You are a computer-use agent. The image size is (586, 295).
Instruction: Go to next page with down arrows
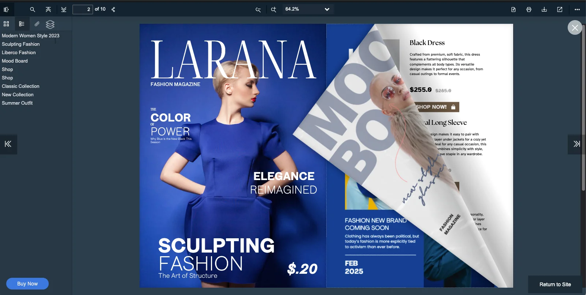point(64,10)
